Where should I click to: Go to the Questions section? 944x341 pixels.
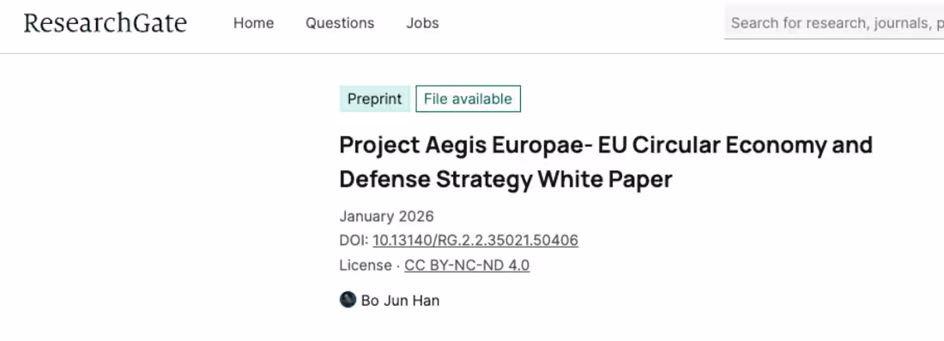pyautogui.click(x=340, y=23)
